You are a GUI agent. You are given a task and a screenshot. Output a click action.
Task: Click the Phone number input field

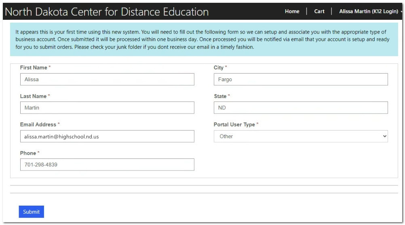[x=107, y=165]
